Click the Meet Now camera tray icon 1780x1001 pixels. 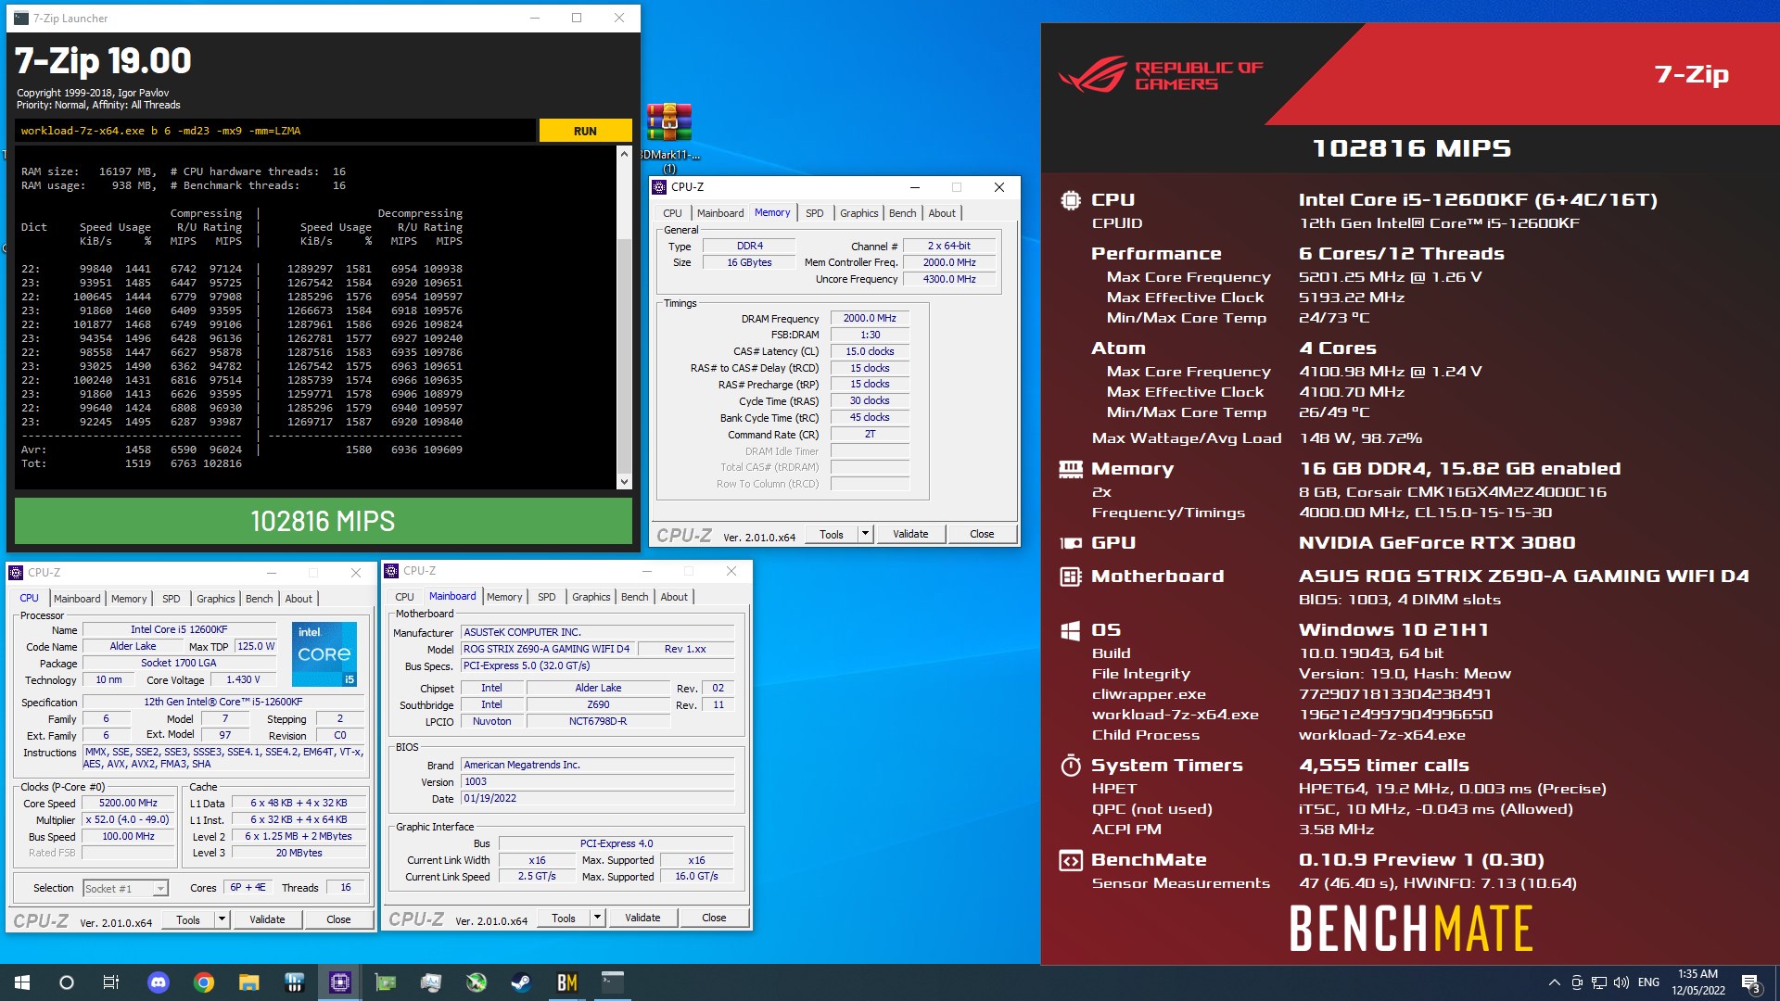click(1577, 982)
